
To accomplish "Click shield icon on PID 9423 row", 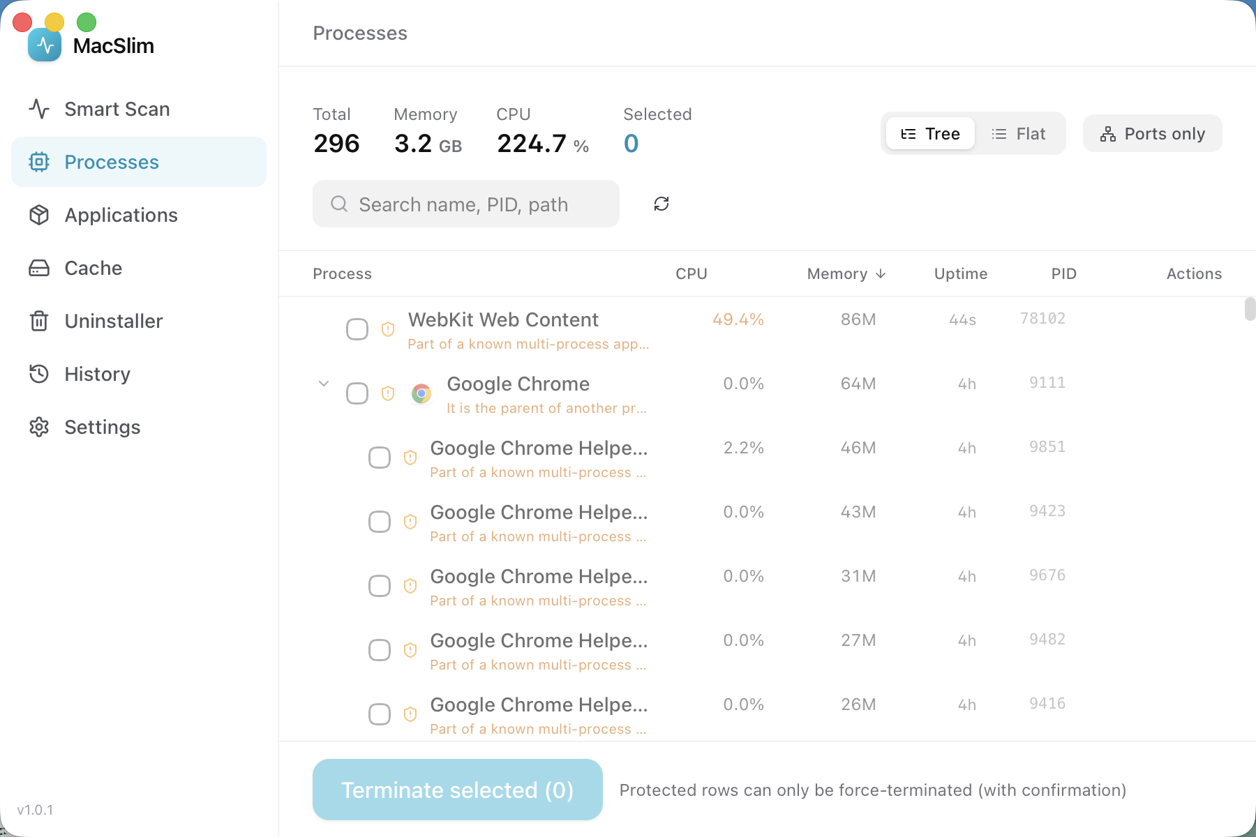I will [410, 522].
